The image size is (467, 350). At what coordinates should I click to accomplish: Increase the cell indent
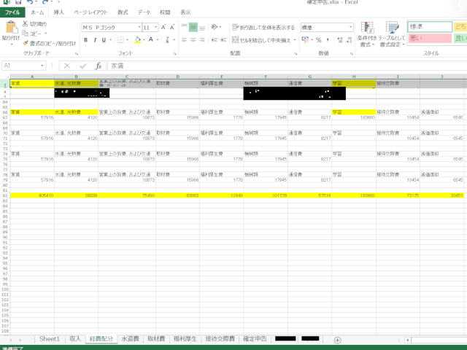click(x=223, y=40)
